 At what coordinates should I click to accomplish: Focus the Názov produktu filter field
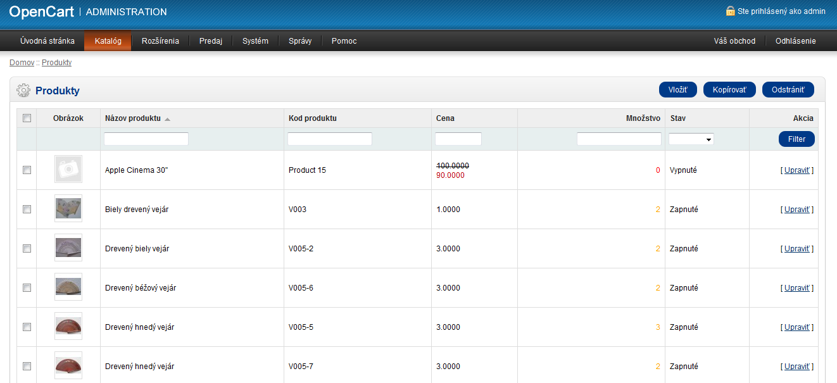(x=146, y=139)
